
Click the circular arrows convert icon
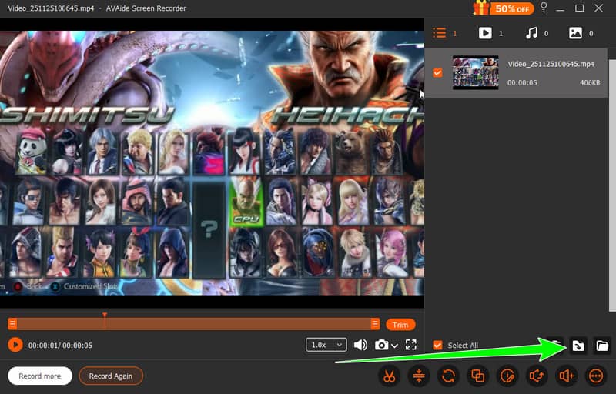click(448, 376)
